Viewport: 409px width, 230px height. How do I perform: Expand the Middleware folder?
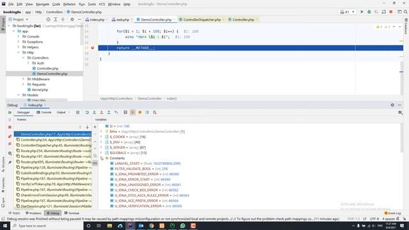pos(24,79)
